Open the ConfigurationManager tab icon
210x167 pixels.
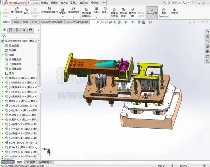(17, 30)
